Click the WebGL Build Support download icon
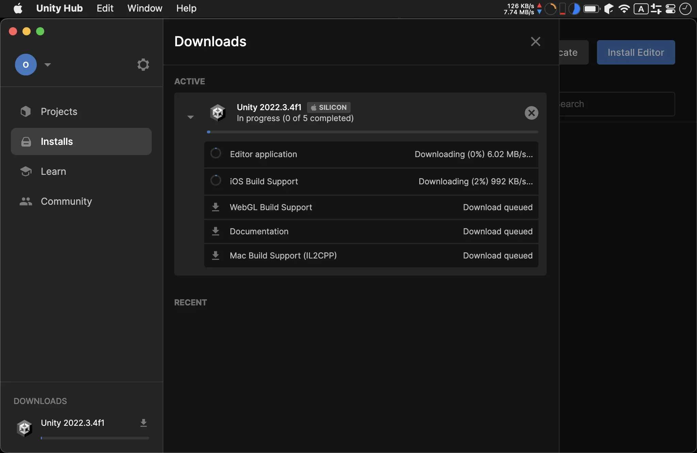Screen dimensions: 697x453 [216, 207]
